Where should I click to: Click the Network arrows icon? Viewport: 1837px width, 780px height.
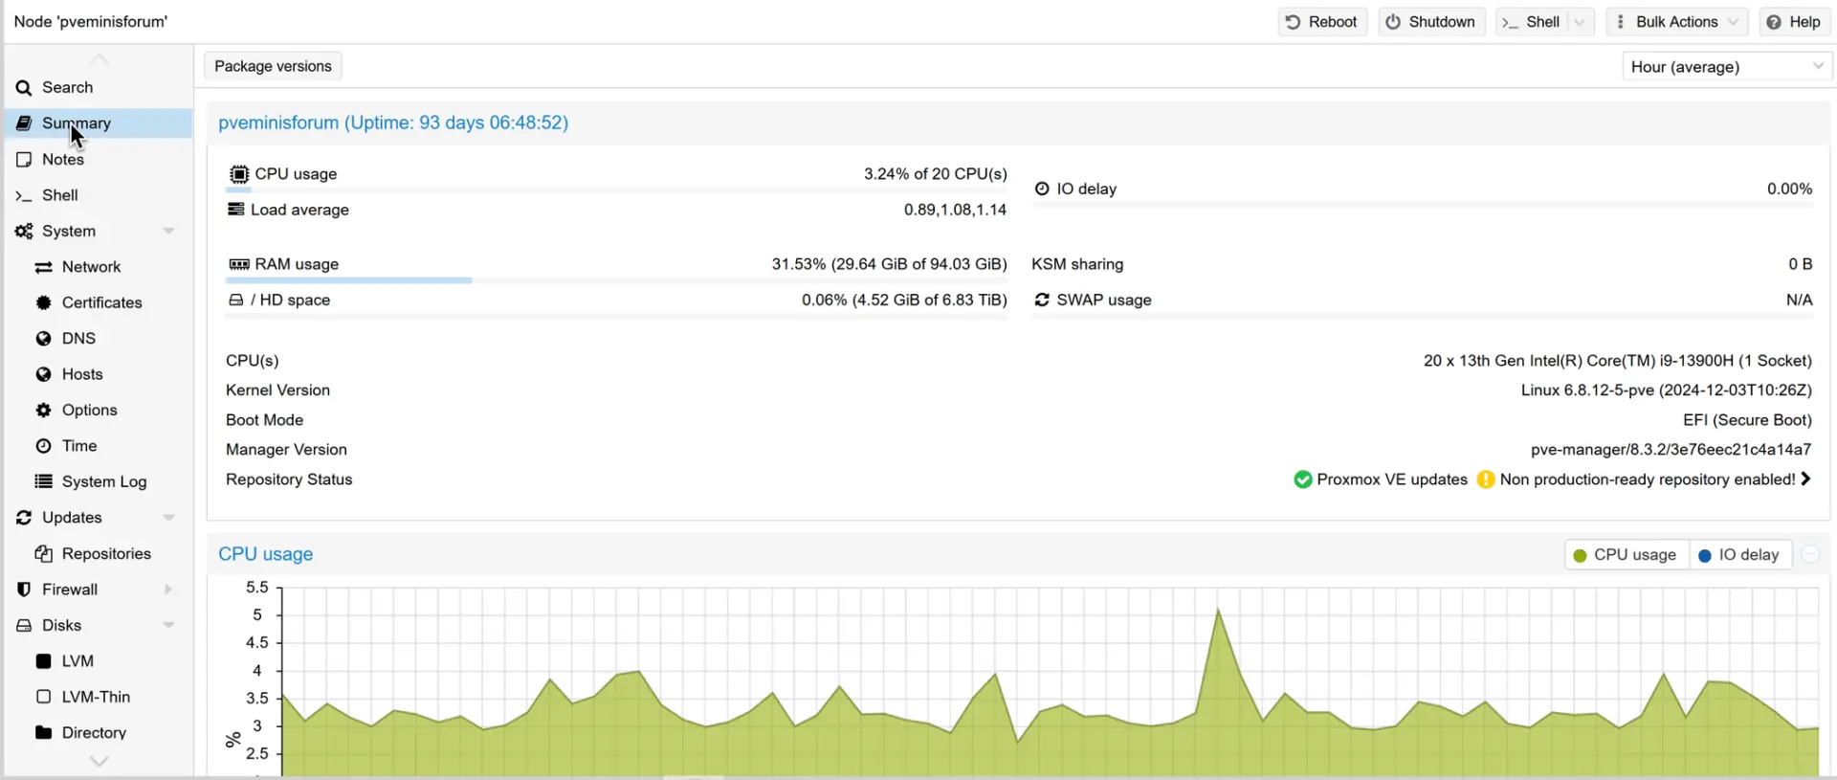[x=43, y=267]
